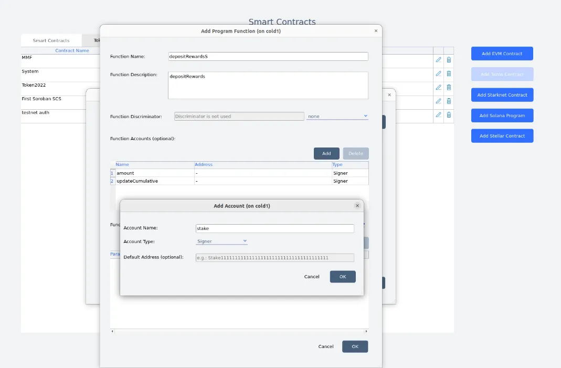Click Signer type cell of updateCumulative row
The width and height of the screenshot is (561, 368).
tap(350, 181)
